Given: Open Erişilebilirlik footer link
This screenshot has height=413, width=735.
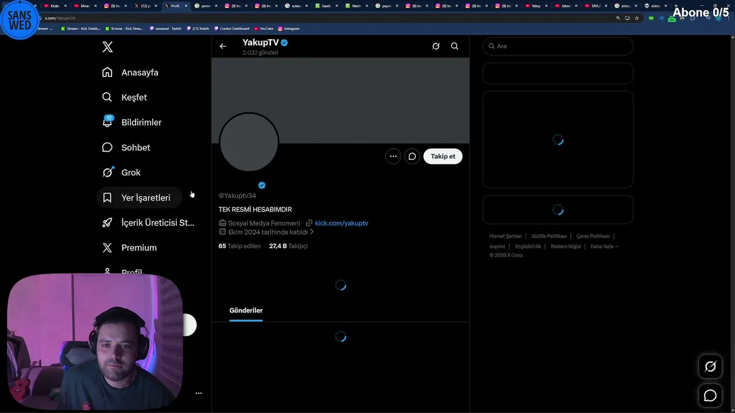Looking at the screenshot, I should tap(528, 247).
